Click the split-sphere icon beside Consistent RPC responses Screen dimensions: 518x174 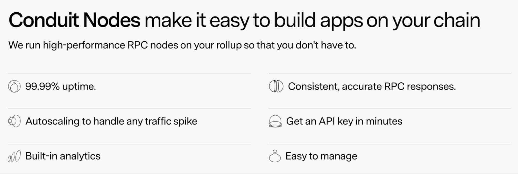click(x=276, y=86)
